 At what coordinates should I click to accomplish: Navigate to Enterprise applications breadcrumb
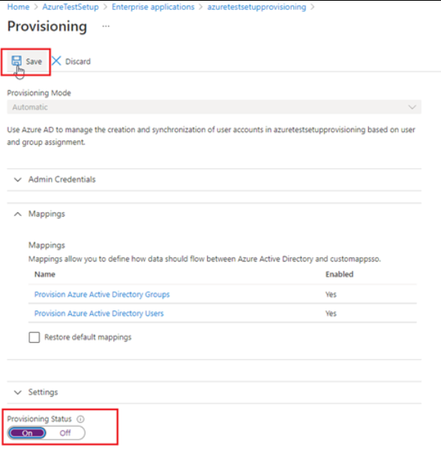click(153, 7)
